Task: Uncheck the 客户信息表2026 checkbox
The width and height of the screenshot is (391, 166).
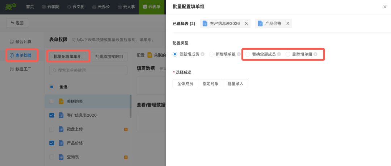Action: 51,115
